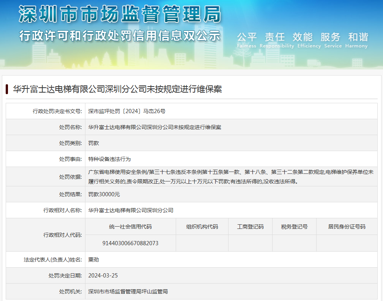Click the credit code 914403006670882073
This screenshot has height=301, width=383.
click(131, 243)
